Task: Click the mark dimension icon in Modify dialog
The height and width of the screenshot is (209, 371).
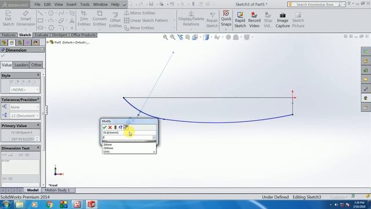Action: click(126, 127)
